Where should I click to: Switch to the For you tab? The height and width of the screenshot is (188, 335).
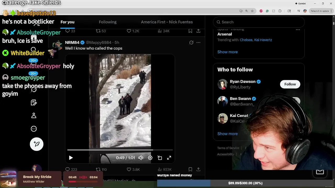point(68,22)
